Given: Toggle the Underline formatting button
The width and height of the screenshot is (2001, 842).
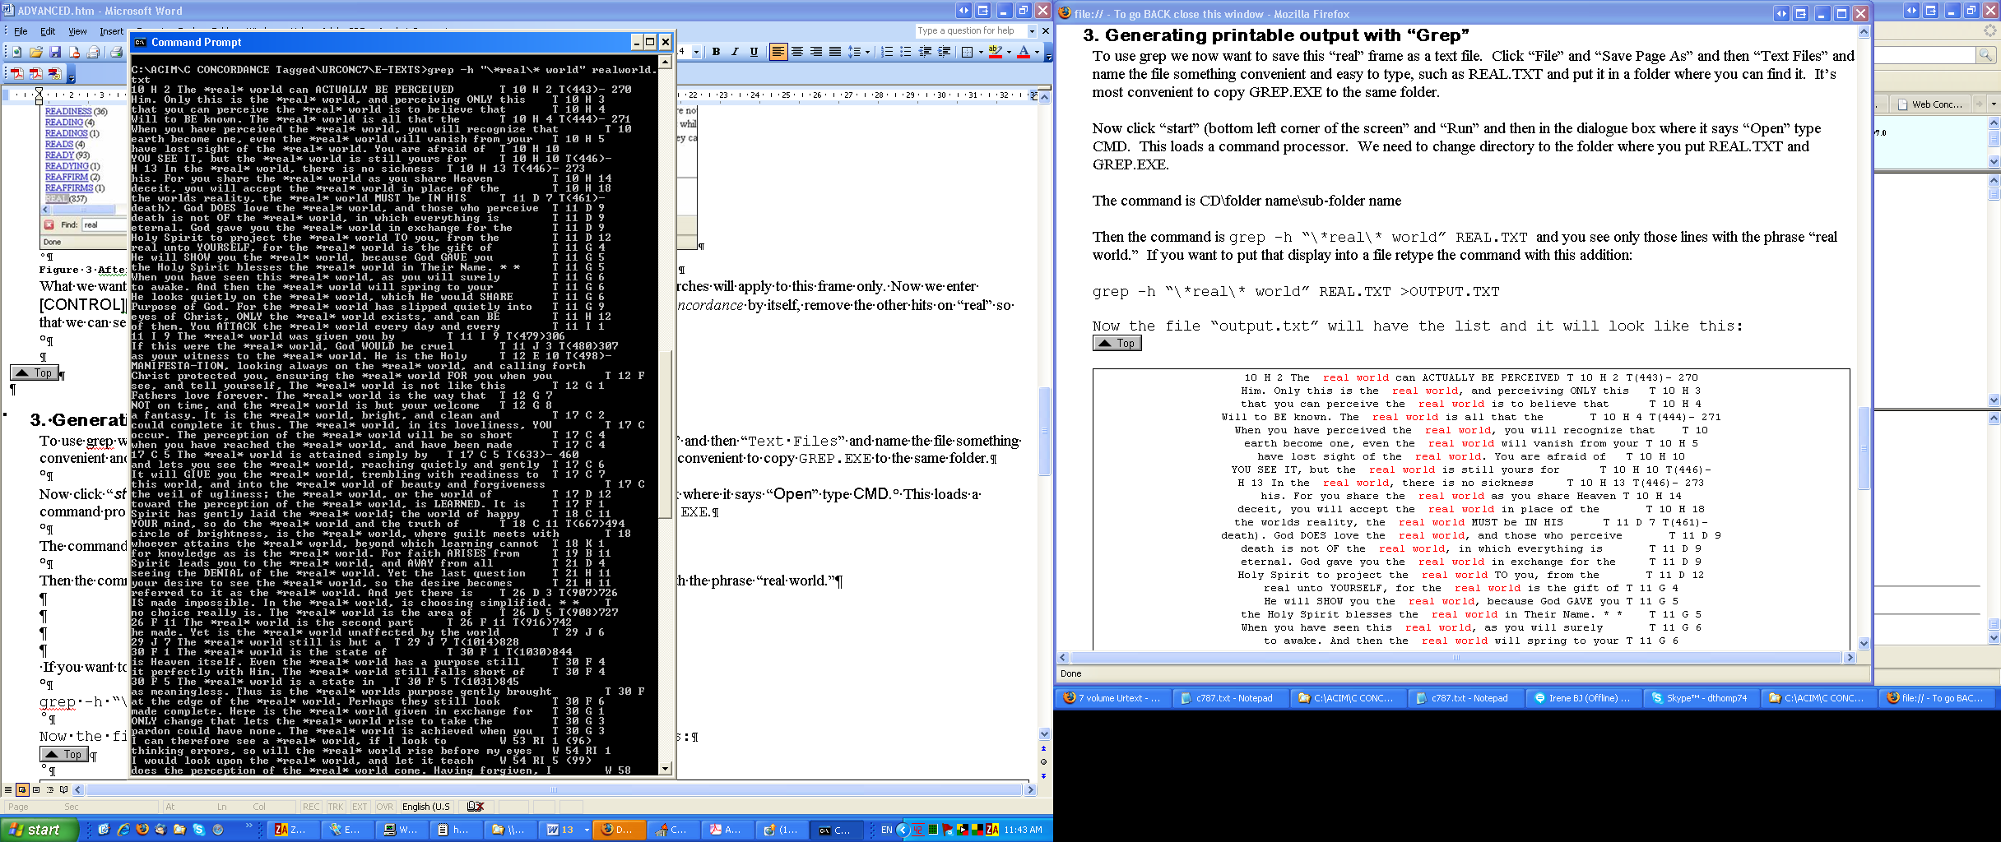Looking at the screenshot, I should (754, 52).
